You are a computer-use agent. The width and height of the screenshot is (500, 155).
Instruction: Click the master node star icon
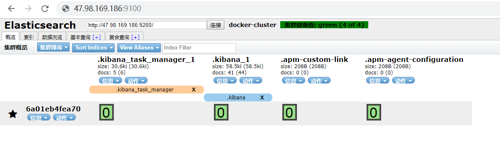13,114
